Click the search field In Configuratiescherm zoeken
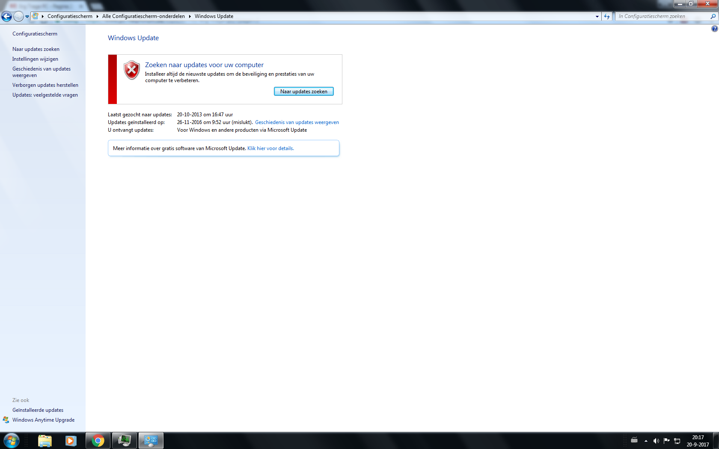Viewport: 719px width, 449px height. [663, 16]
